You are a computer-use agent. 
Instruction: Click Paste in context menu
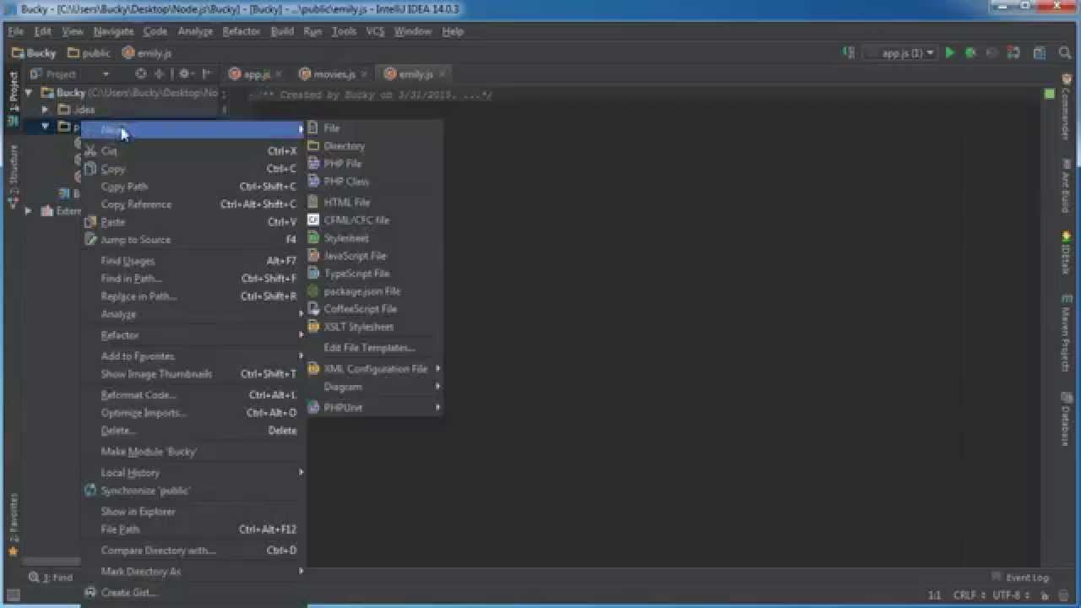tap(193, 222)
